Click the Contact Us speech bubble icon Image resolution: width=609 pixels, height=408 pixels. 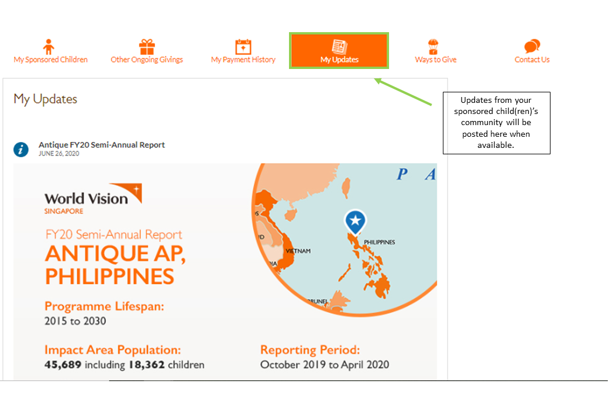coord(532,46)
